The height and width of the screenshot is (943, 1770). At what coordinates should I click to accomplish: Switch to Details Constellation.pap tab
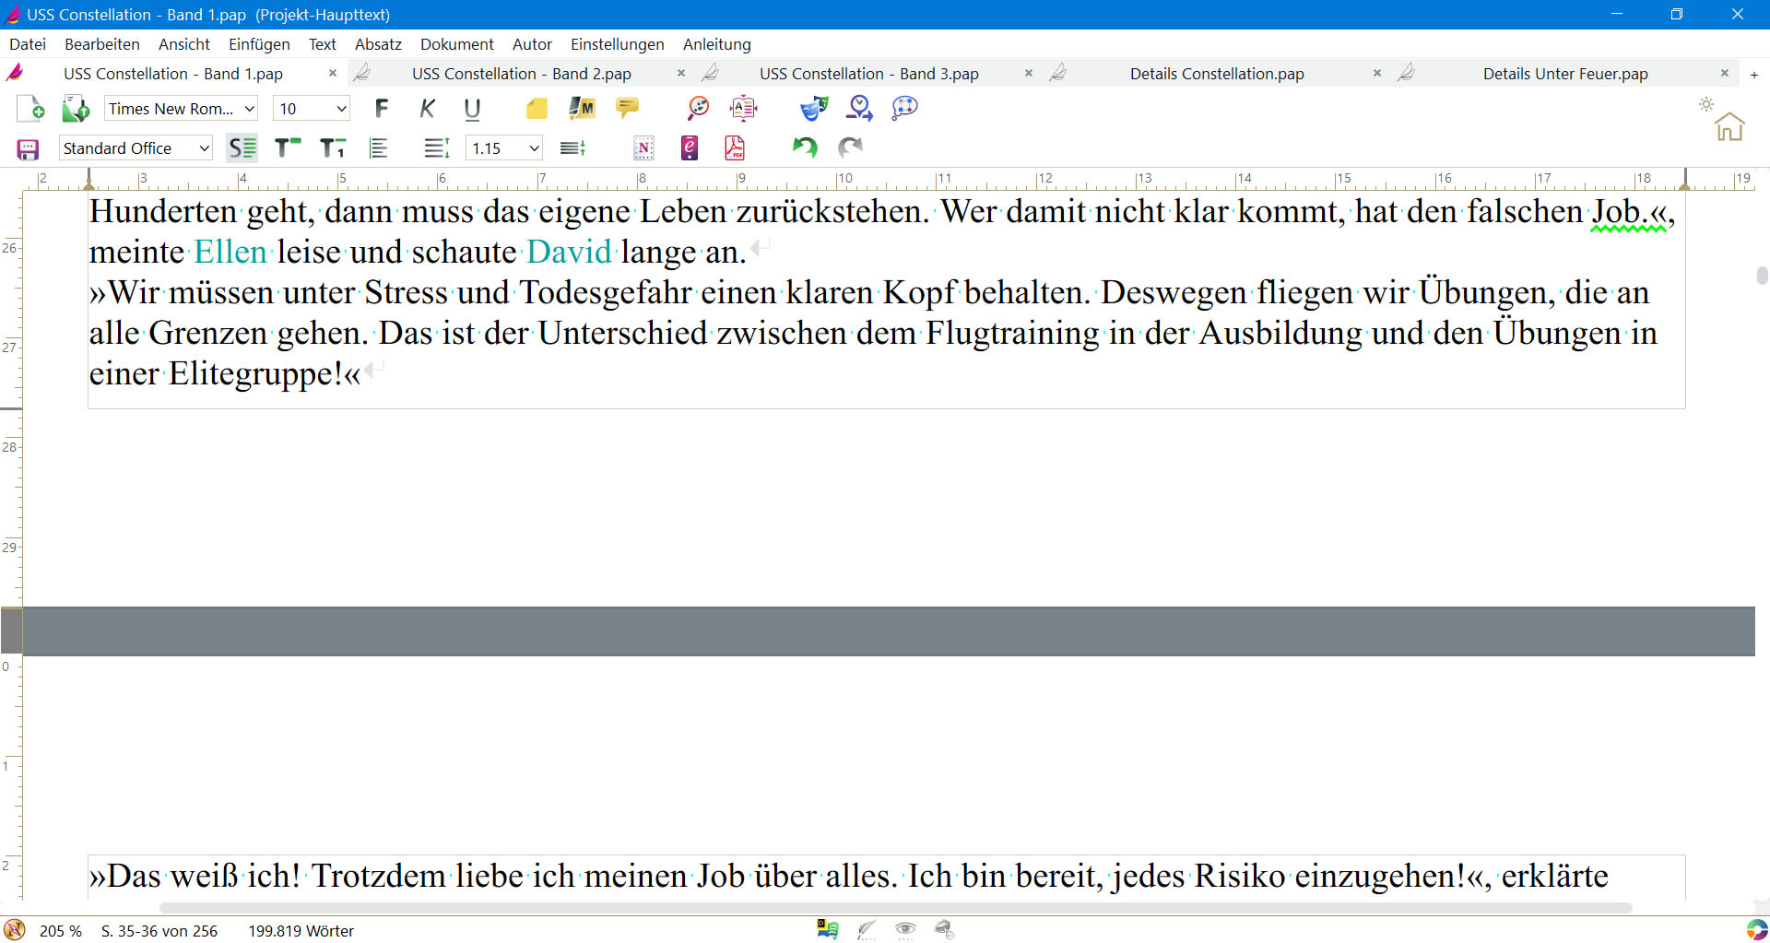coord(1217,74)
